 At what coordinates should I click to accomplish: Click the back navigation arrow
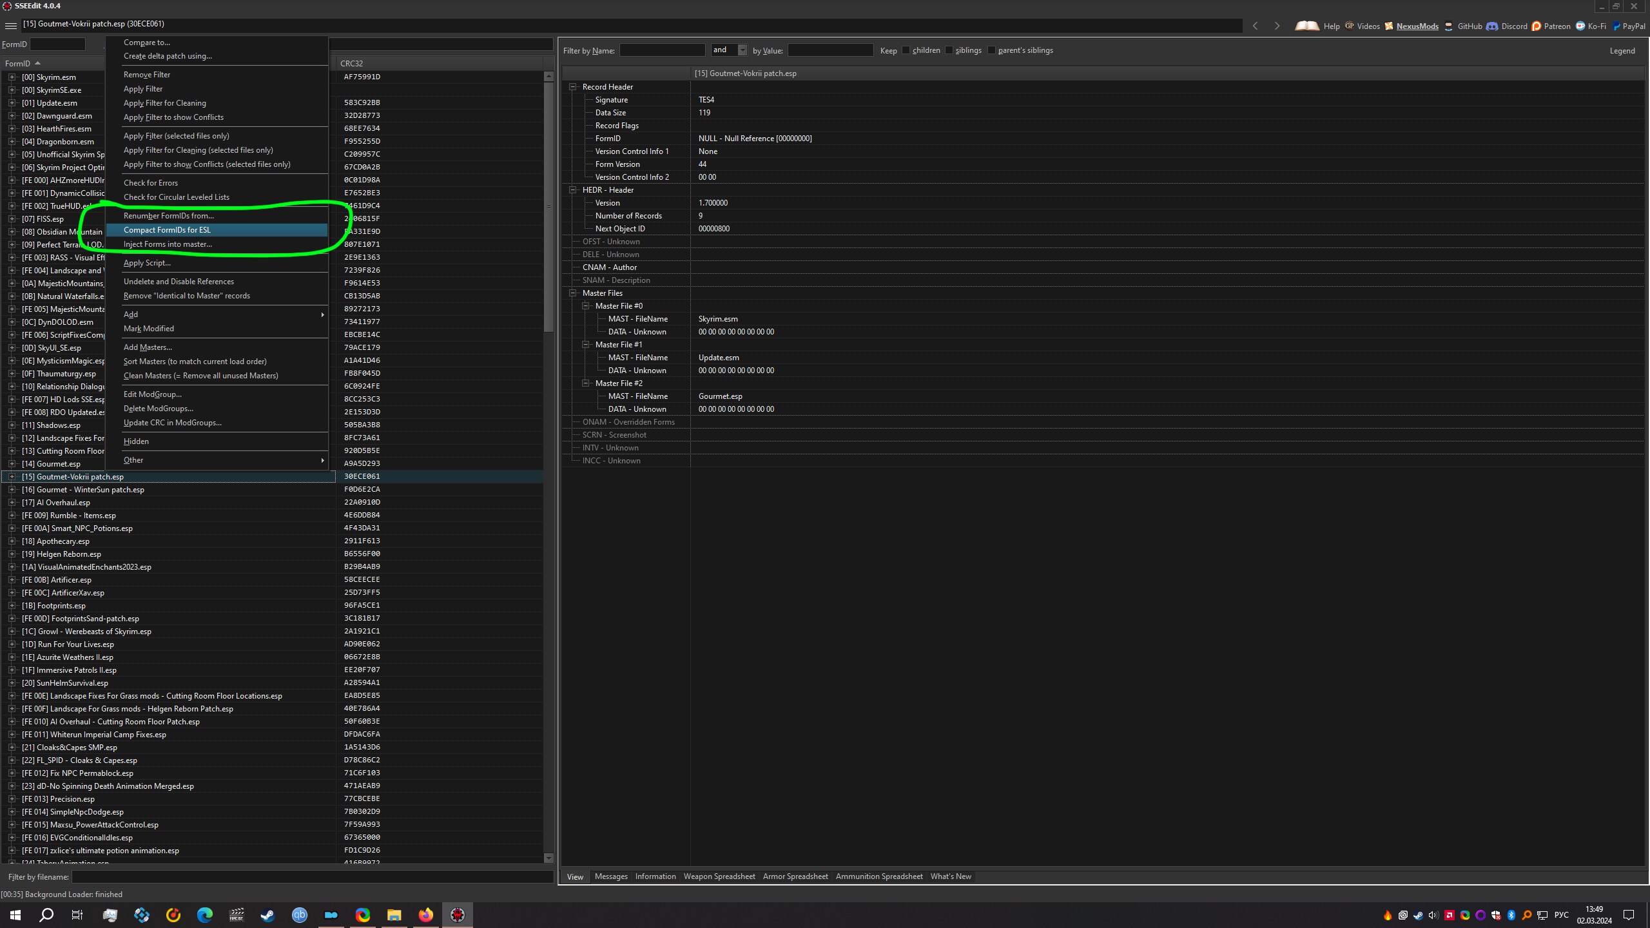1255,26
